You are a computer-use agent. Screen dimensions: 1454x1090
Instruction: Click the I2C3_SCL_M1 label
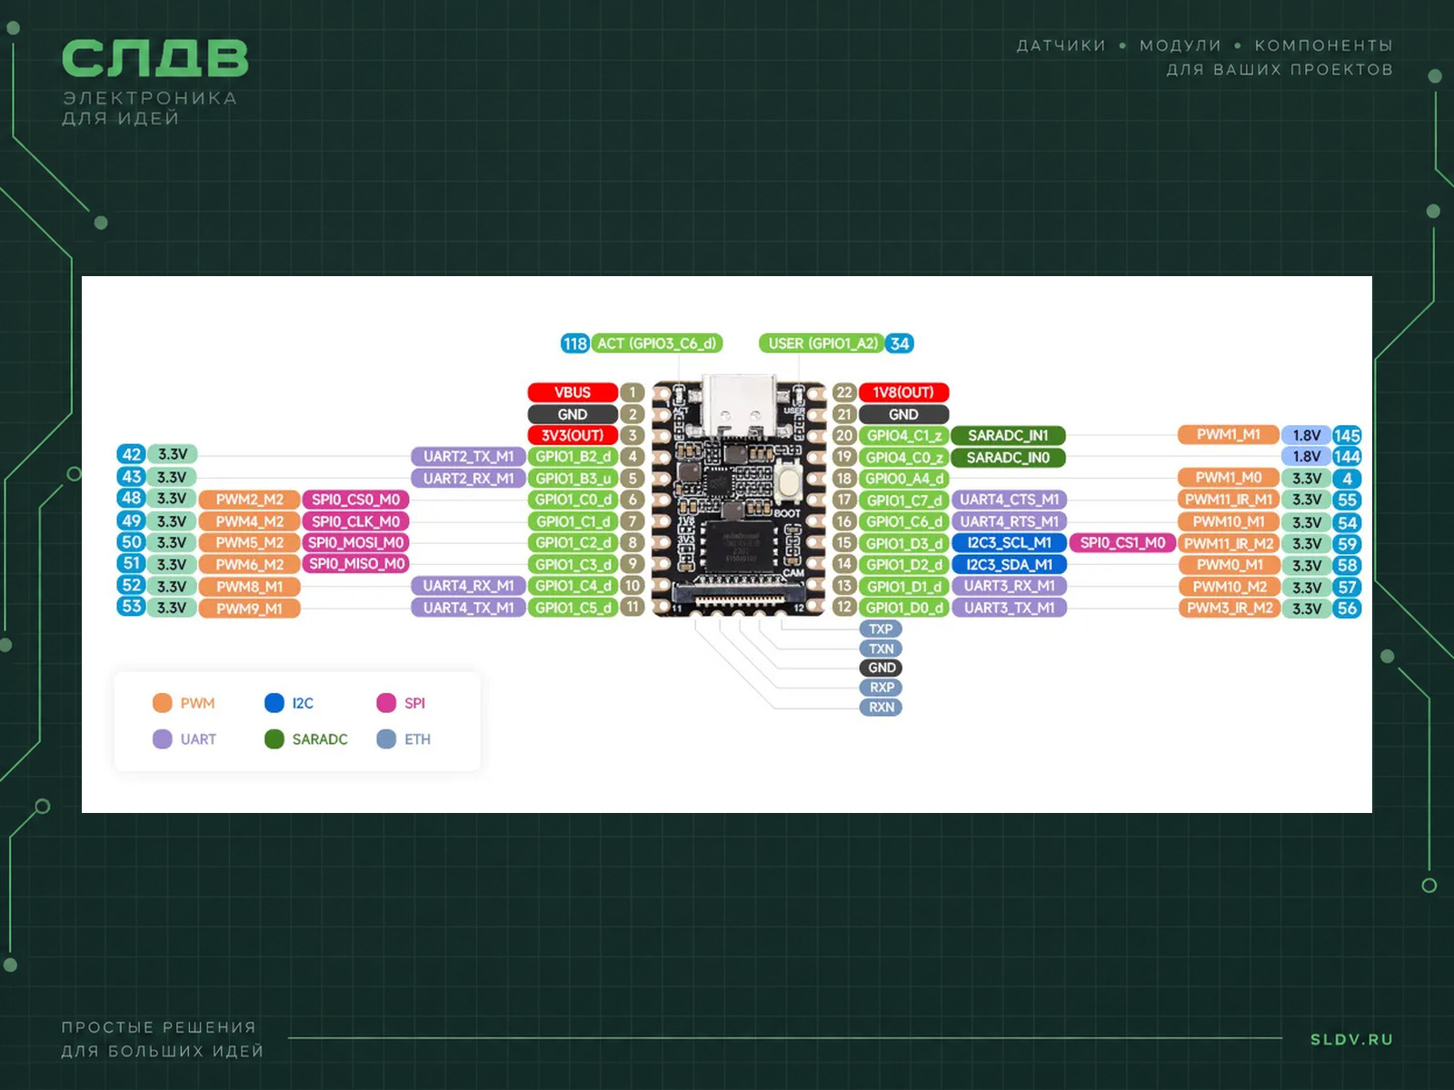1009,543
